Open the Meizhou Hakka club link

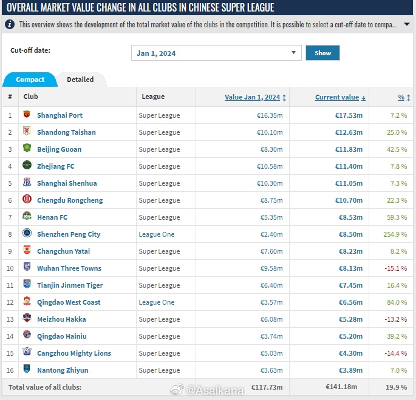click(x=61, y=319)
